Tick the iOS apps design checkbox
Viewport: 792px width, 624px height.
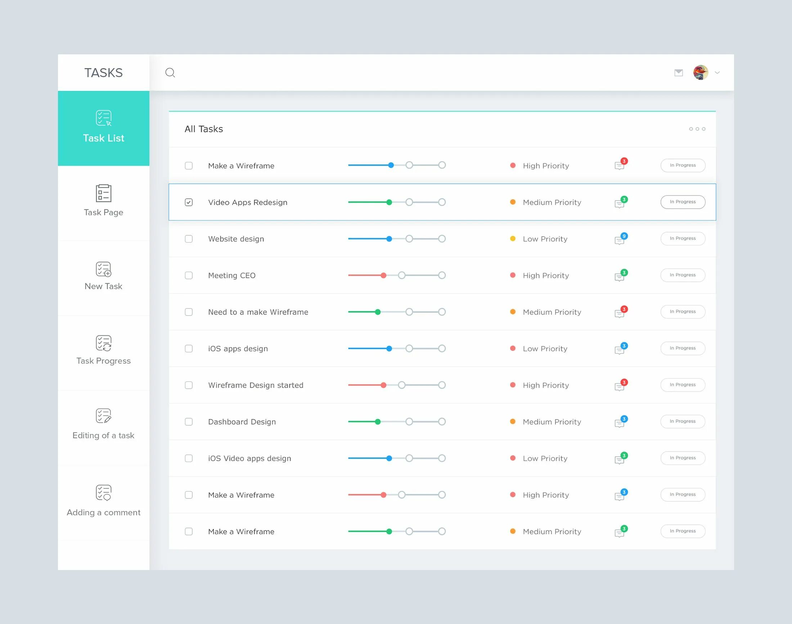[x=189, y=349]
